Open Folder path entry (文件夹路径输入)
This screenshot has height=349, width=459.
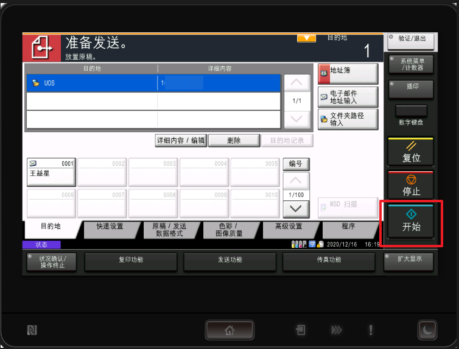click(348, 119)
